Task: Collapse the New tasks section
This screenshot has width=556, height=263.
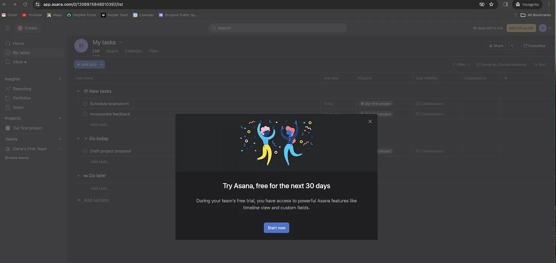Action: pyautogui.click(x=78, y=91)
